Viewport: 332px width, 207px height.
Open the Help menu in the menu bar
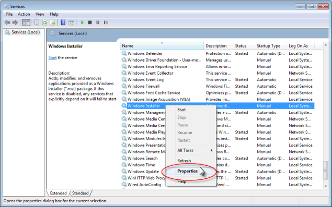(54, 14)
